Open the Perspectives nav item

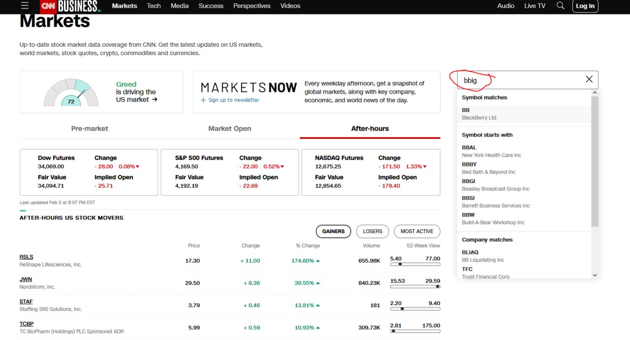point(252,6)
